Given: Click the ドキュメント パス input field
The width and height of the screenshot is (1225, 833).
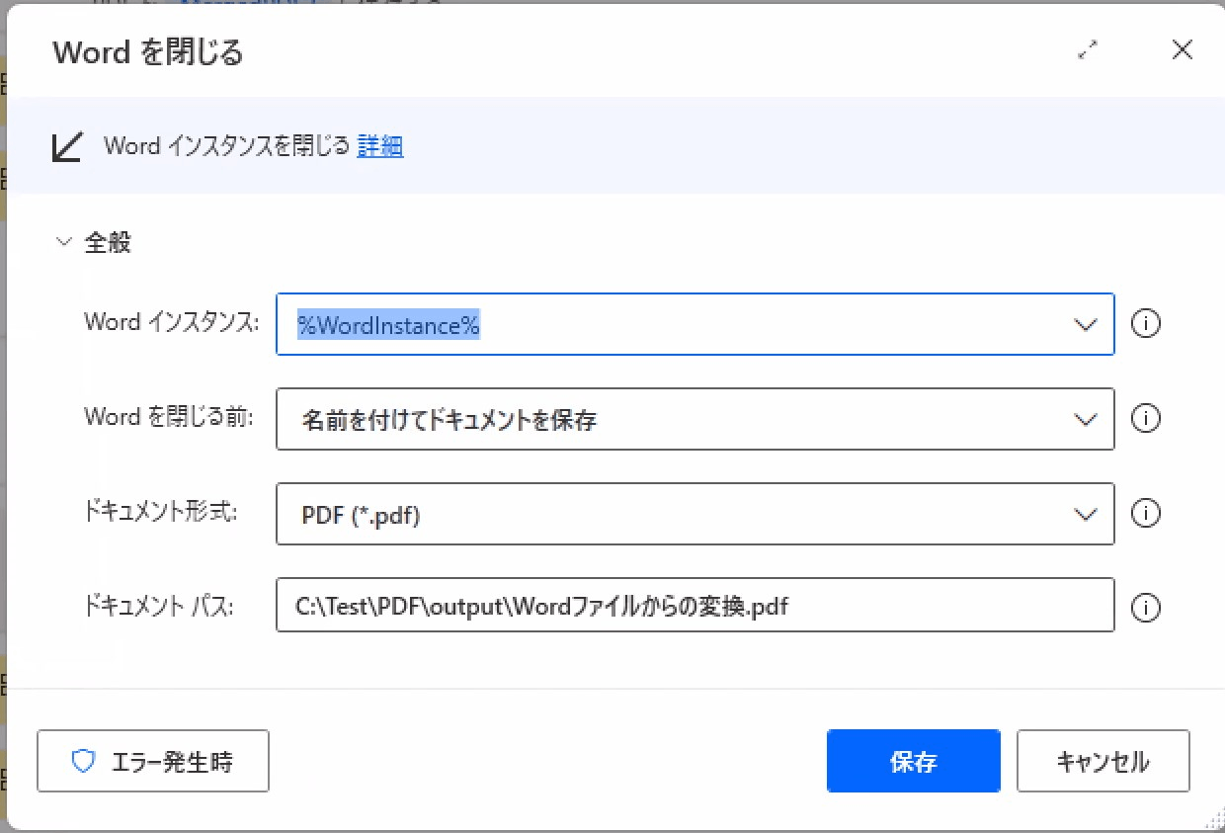Looking at the screenshot, I should click(695, 605).
